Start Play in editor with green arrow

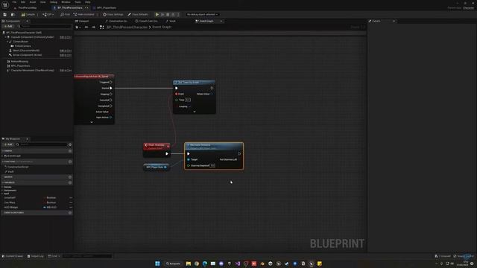[157, 14]
